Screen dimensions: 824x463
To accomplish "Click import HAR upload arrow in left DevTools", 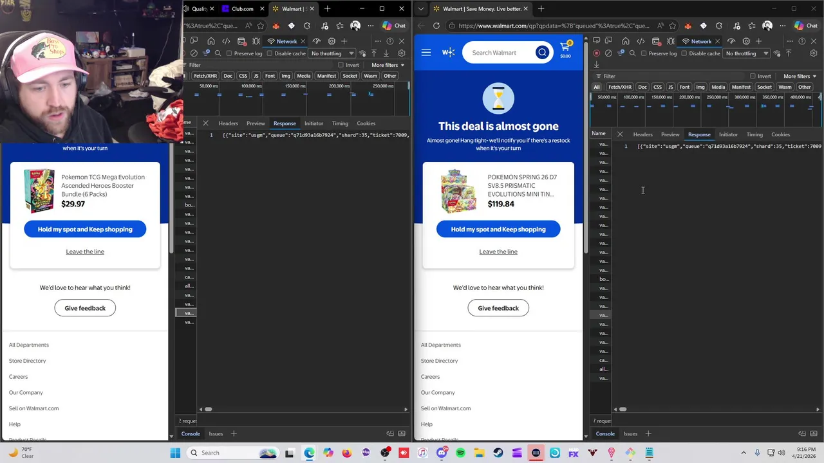I will 374,53.
